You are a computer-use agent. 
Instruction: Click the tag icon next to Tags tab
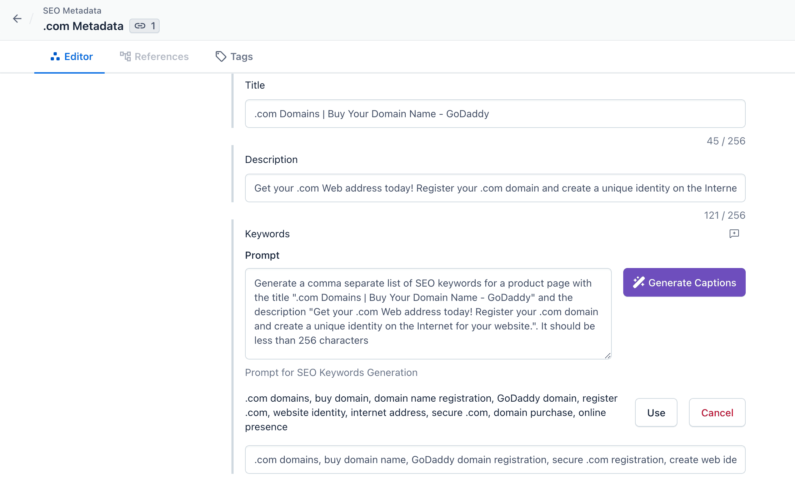[221, 56]
